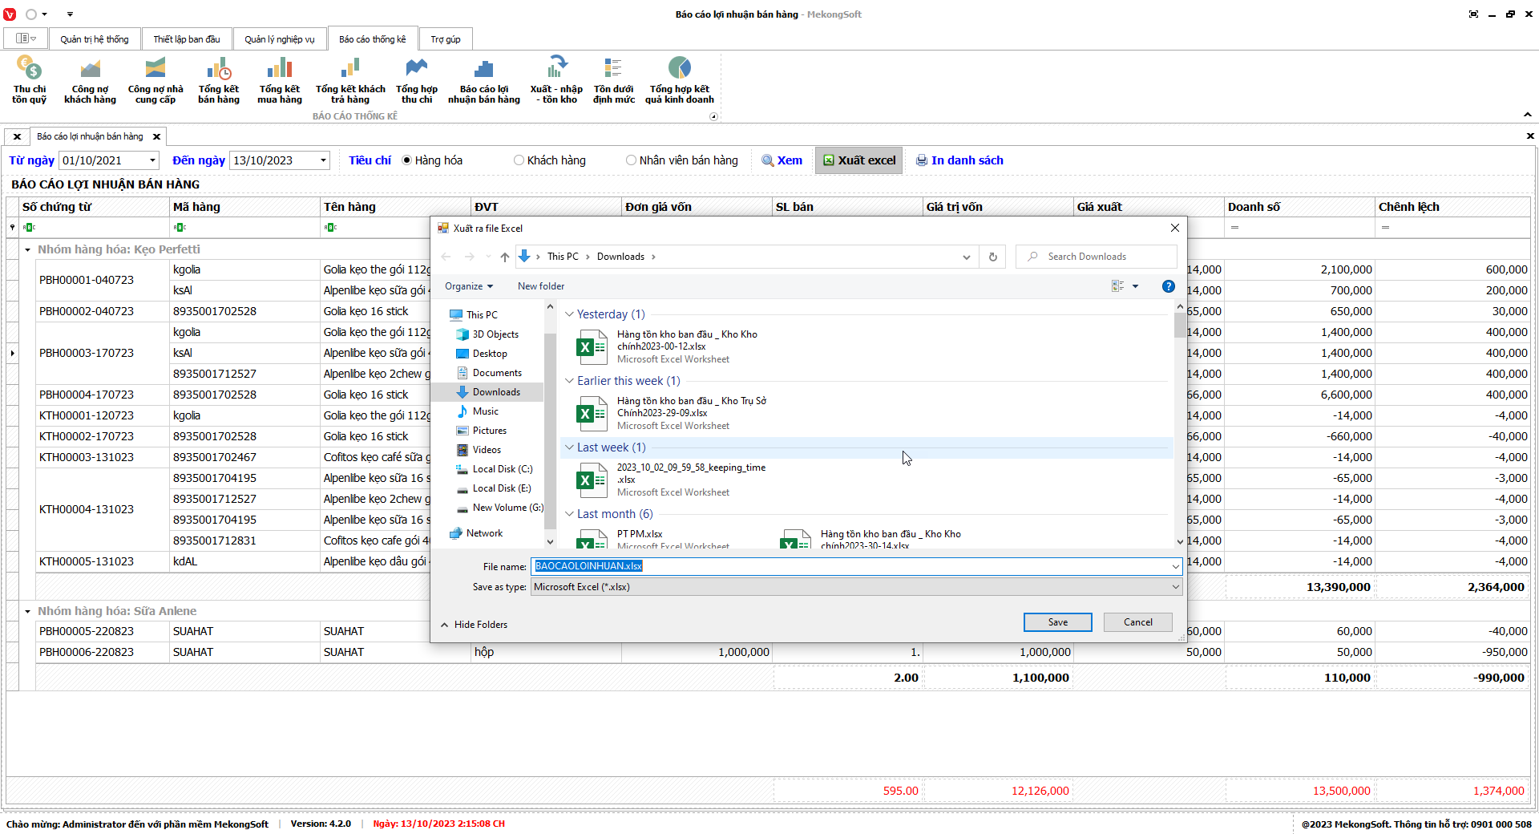Screen dimensions: 1539x834
Task: Click the File name input field
Action: (850, 566)
